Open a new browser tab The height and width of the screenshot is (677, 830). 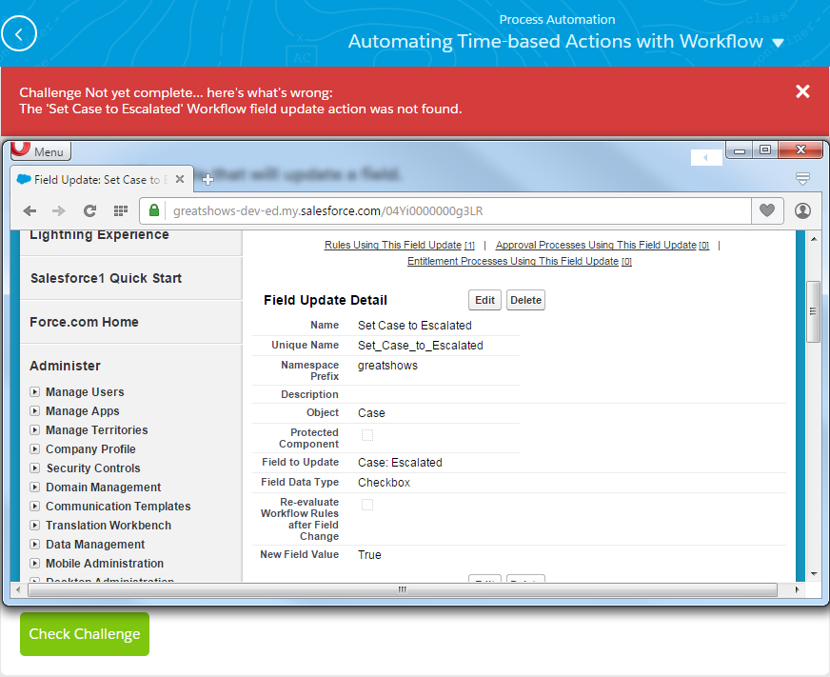(207, 179)
